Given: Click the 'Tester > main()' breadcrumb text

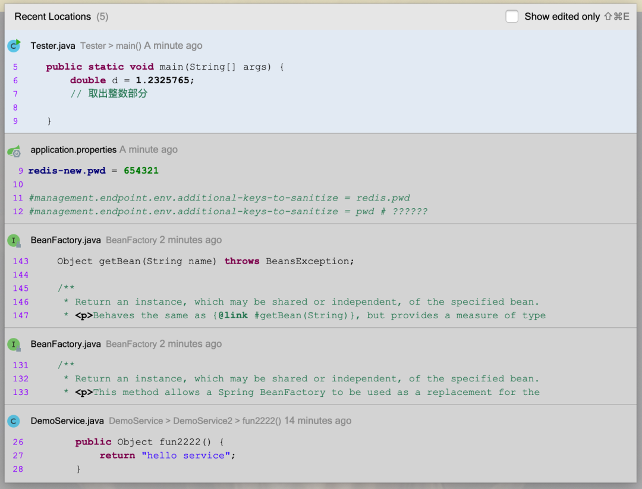Looking at the screenshot, I should click(111, 45).
